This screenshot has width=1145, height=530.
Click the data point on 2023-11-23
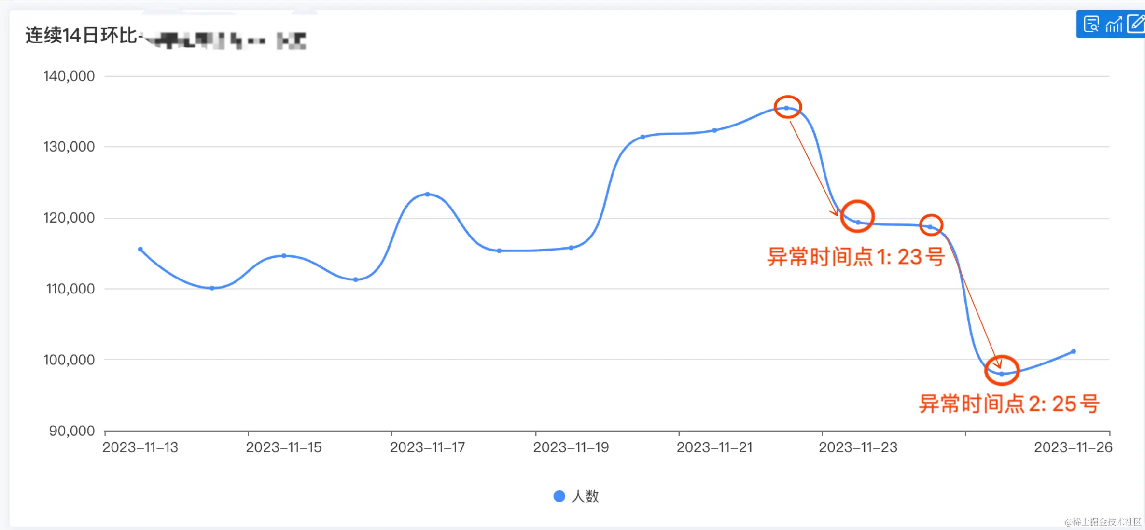(x=858, y=223)
